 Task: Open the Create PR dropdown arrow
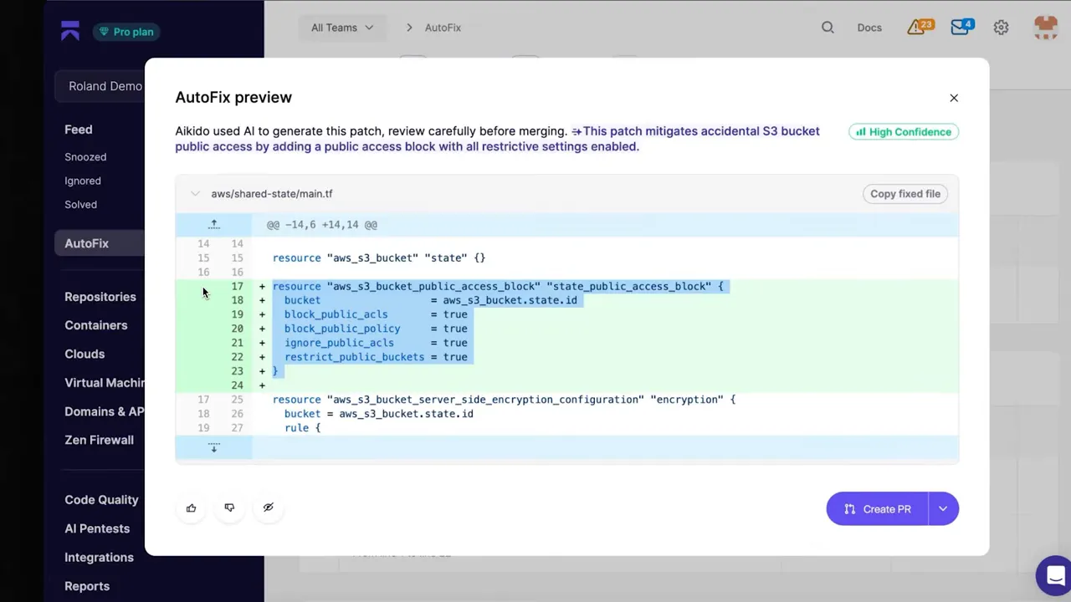tap(943, 508)
